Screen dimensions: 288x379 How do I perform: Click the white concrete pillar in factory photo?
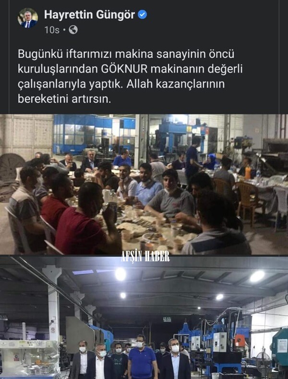tap(54, 303)
